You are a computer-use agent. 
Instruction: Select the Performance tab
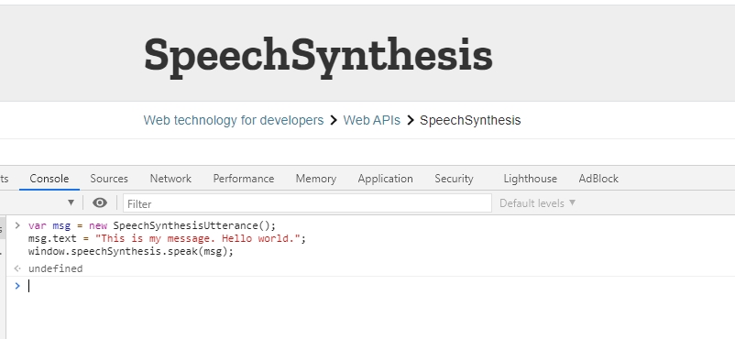(x=244, y=179)
